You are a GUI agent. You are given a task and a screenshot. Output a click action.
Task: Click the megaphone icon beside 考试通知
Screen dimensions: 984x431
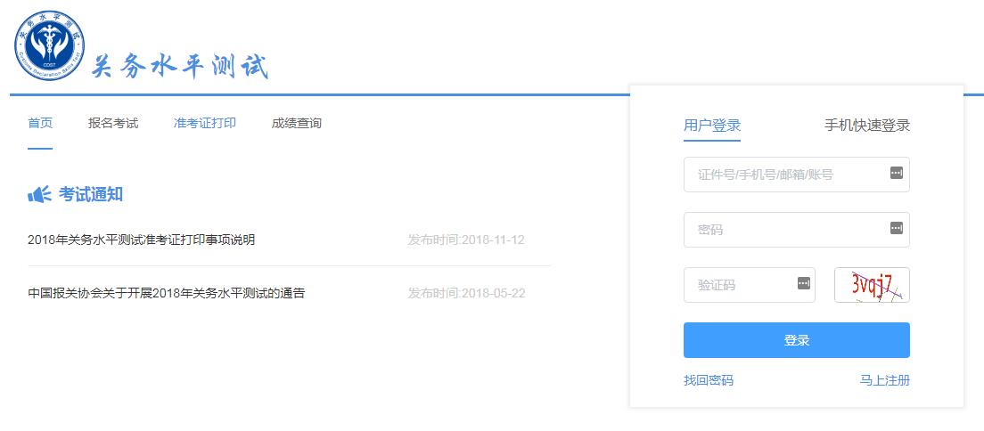coord(39,194)
